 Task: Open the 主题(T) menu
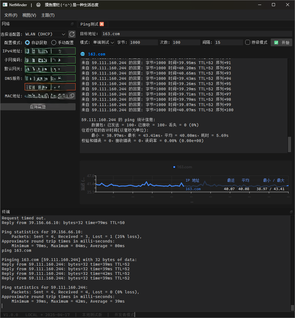(48, 15)
